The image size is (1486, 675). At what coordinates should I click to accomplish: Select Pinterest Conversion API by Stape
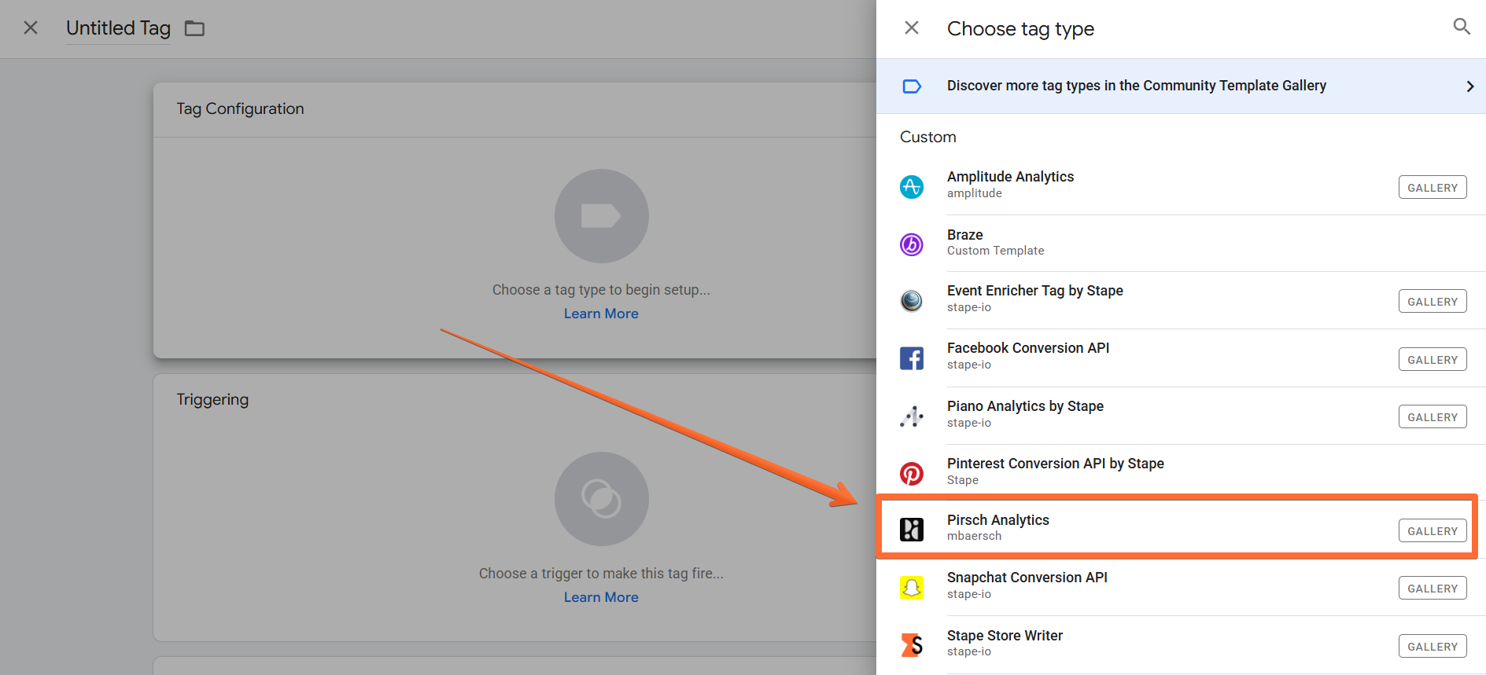[1181, 472]
